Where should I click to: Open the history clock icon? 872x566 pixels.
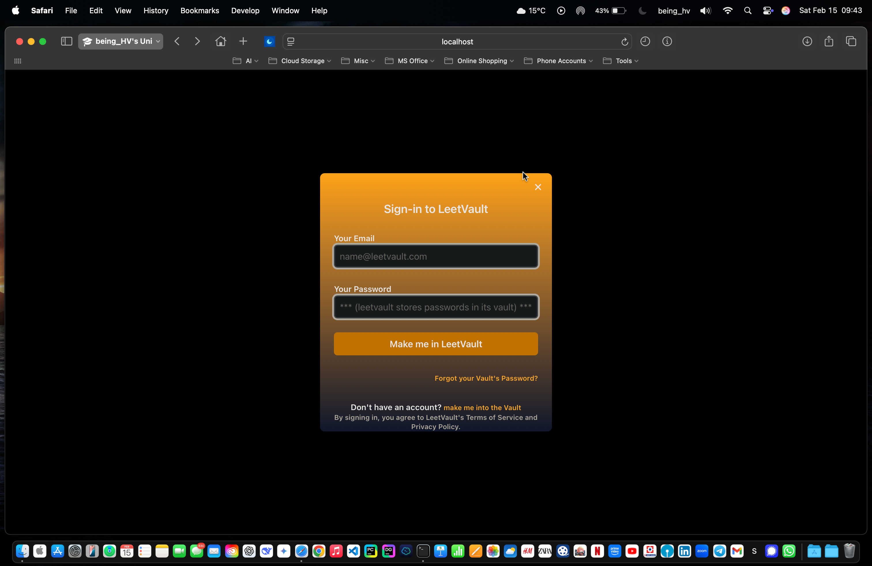coord(645,41)
